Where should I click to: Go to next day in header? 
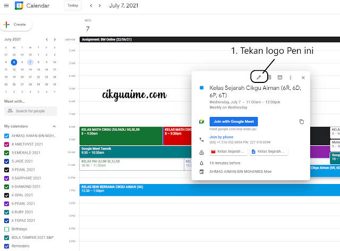coord(100,6)
